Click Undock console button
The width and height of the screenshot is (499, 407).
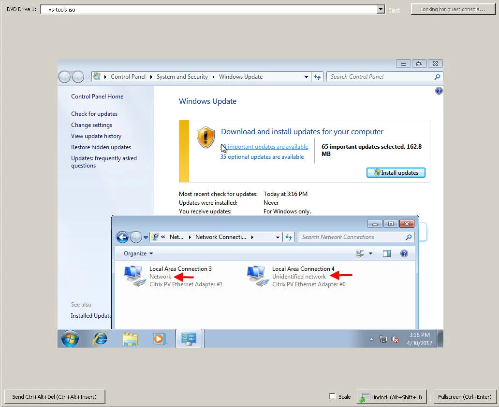click(392, 397)
